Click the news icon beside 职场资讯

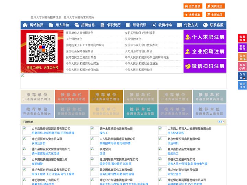[128, 25]
